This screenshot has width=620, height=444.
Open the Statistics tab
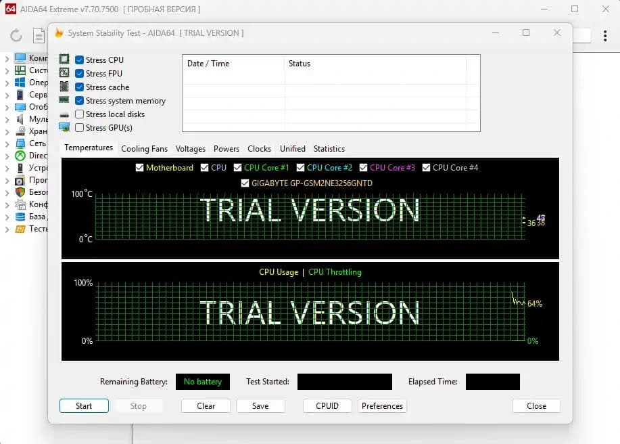(329, 149)
